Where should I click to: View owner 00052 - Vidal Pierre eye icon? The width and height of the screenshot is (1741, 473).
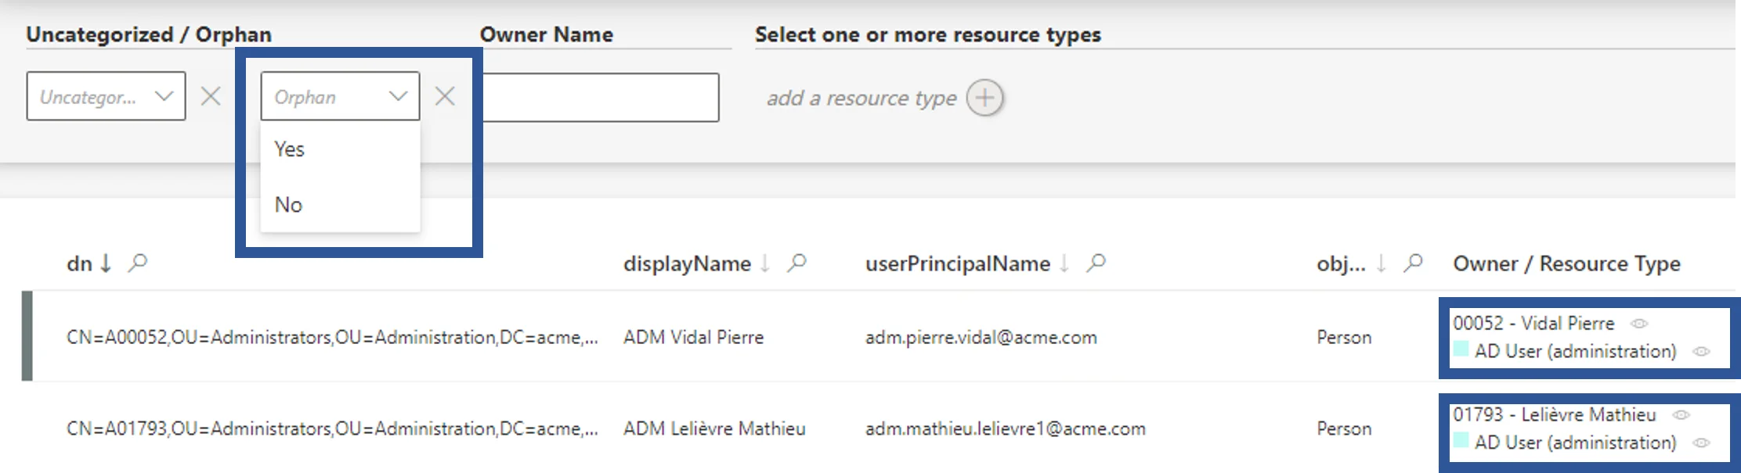[x=1639, y=323]
